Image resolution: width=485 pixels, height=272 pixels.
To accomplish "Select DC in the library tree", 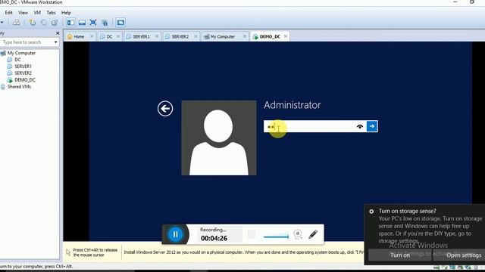I will click(17, 60).
